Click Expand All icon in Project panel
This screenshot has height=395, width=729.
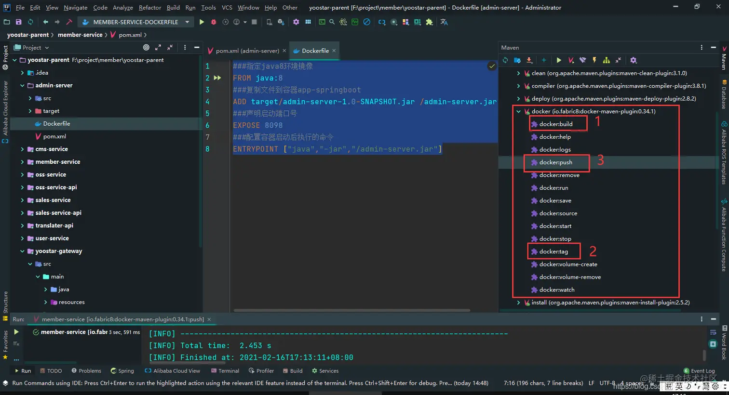(x=158, y=47)
